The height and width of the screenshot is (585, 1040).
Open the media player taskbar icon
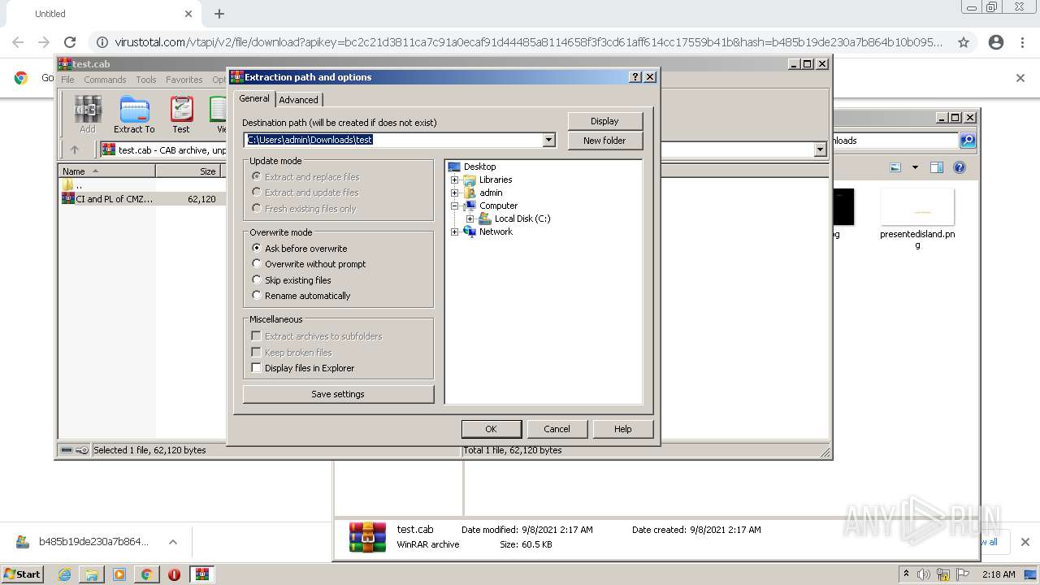click(x=119, y=574)
